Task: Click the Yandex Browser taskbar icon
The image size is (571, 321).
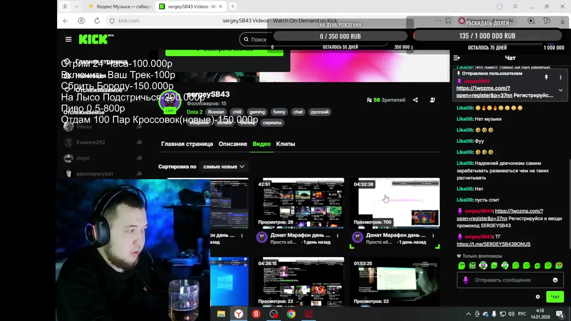Action: point(239,314)
